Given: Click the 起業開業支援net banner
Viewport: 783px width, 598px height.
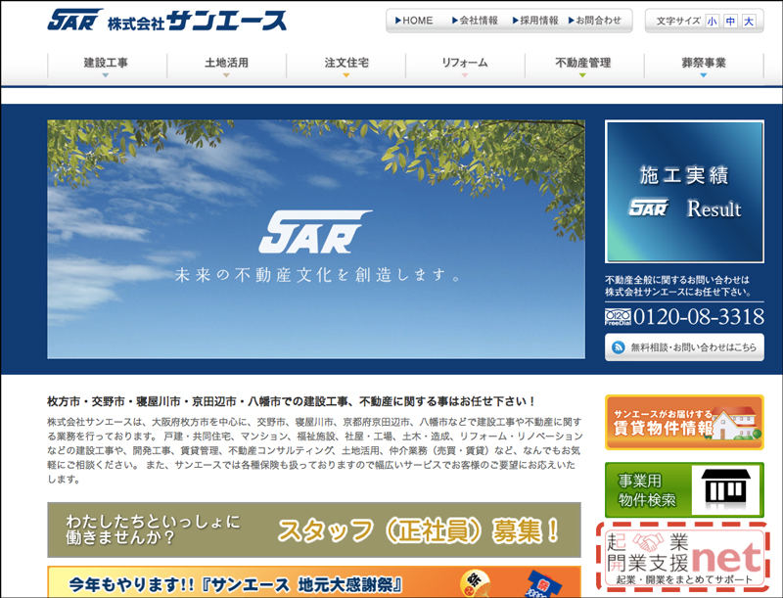Looking at the screenshot, I should pos(682,558).
